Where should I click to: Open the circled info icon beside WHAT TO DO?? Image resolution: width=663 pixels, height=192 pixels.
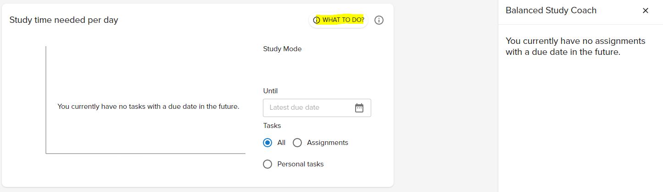[379, 20]
